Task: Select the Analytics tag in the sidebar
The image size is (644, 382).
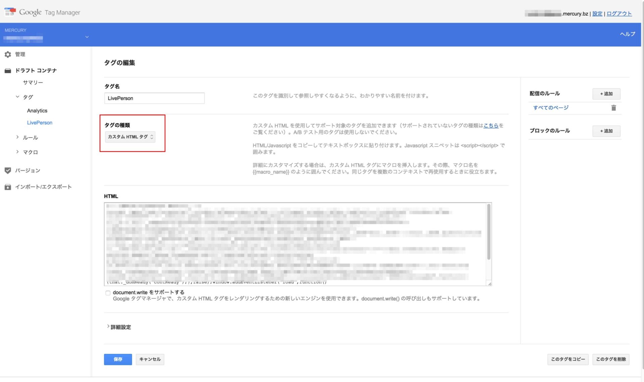Action: 37,110
